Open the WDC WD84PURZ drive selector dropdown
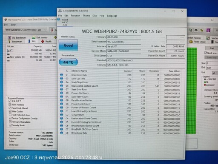 pyautogui.click(x=26, y=30)
